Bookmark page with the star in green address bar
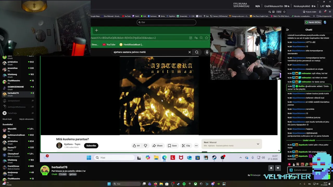333x187 pixels. [x=207, y=38]
